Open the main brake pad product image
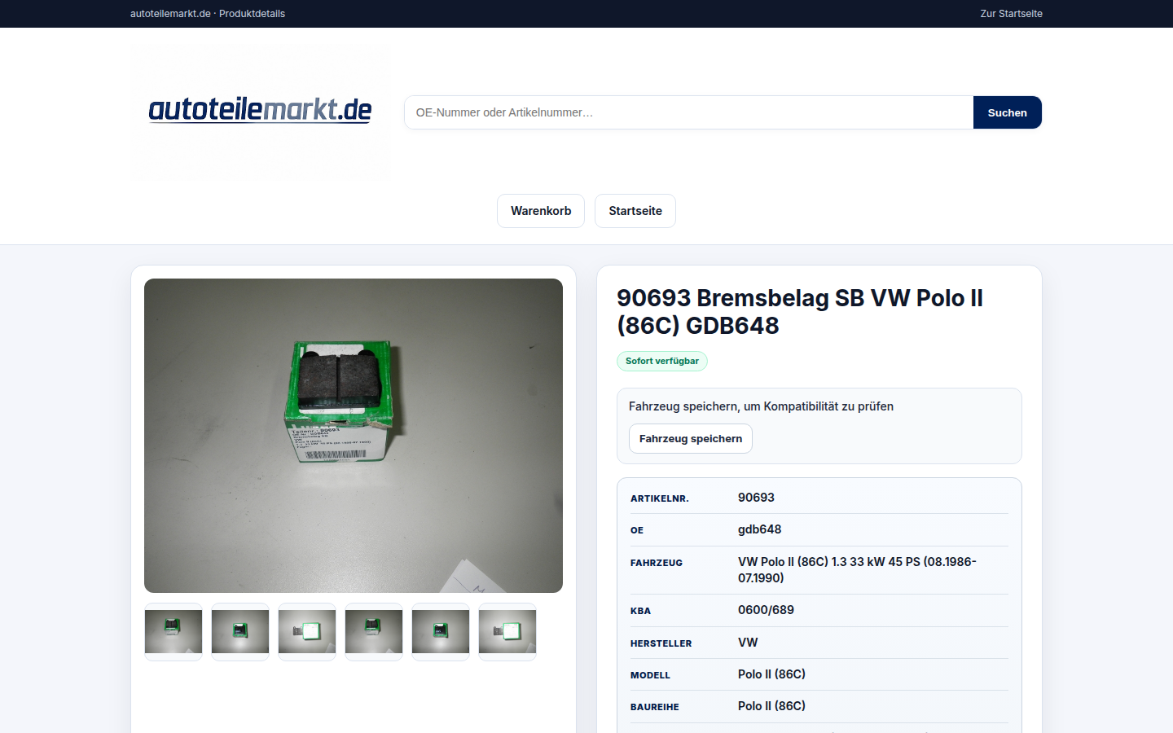1173x733 pixels. (x=354, y=436)
